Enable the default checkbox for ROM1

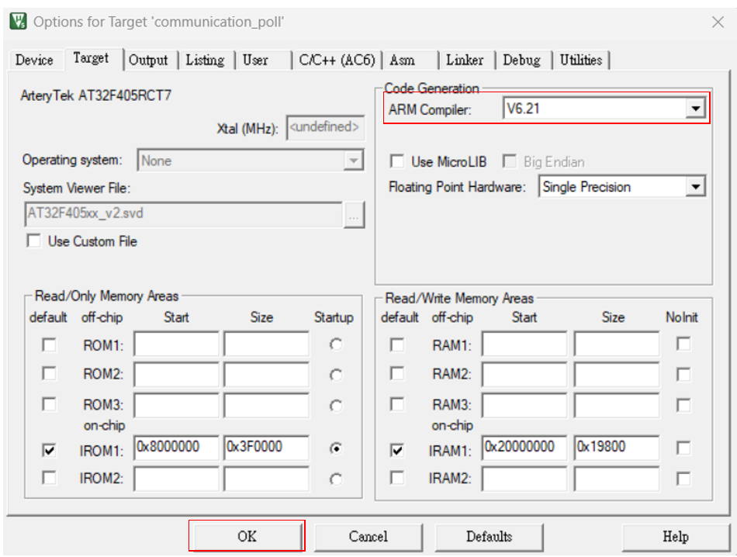click(x=48, y=344)
